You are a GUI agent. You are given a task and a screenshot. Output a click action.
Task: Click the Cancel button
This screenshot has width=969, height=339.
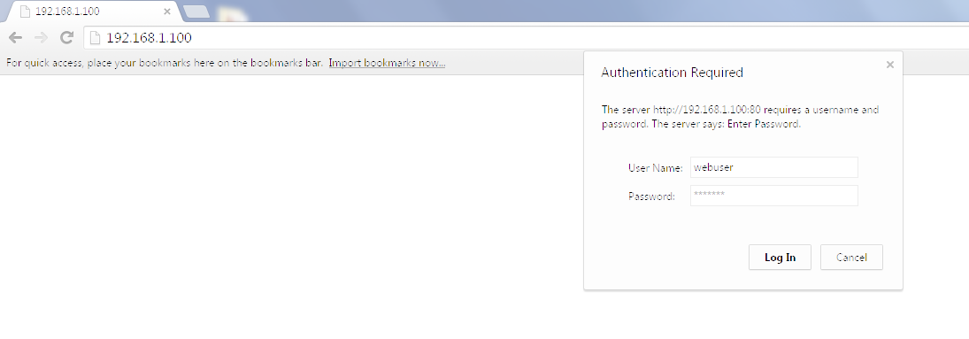pyautogui.click(x=851, y=258)
